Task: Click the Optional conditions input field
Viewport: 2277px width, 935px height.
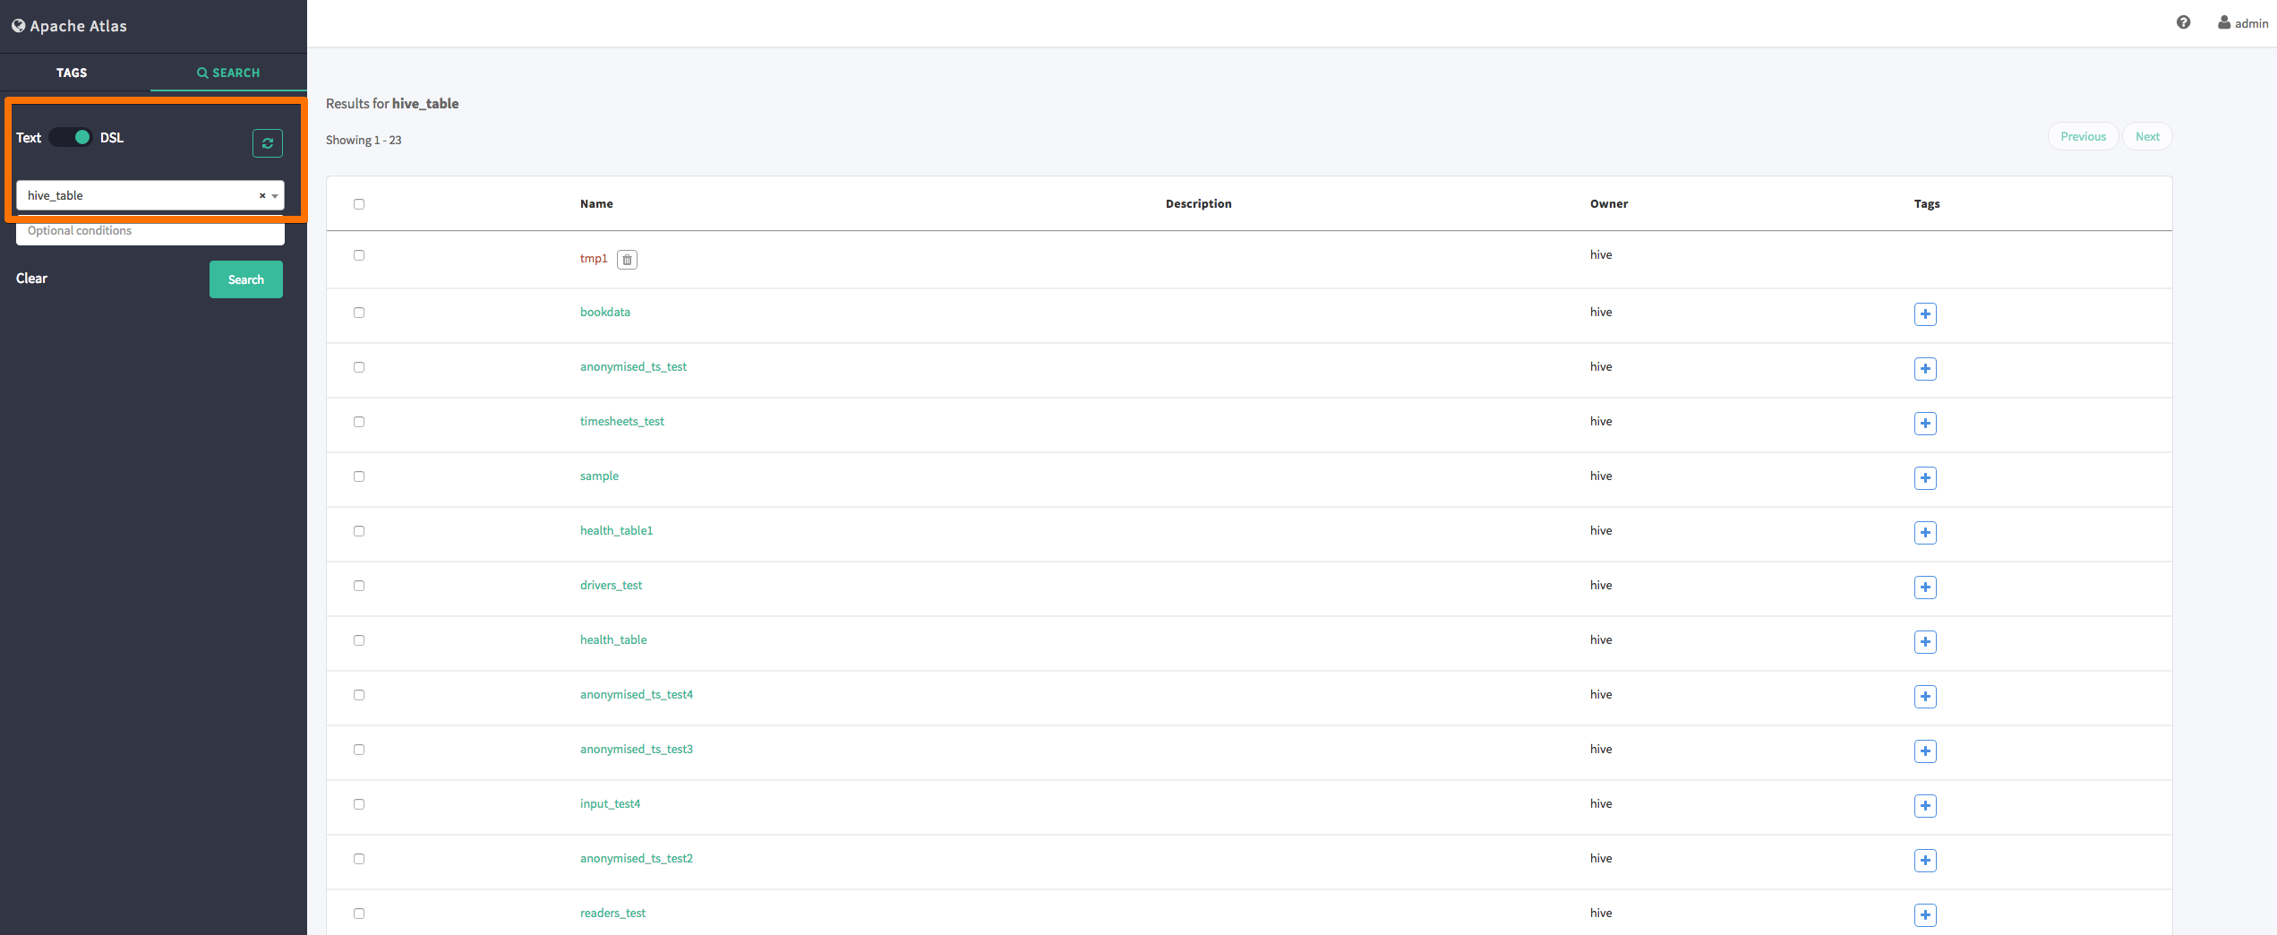Action: pyautogui.click(x=150, y=230)
